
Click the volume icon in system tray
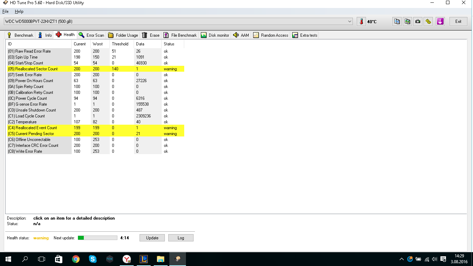tap(435, 259)
